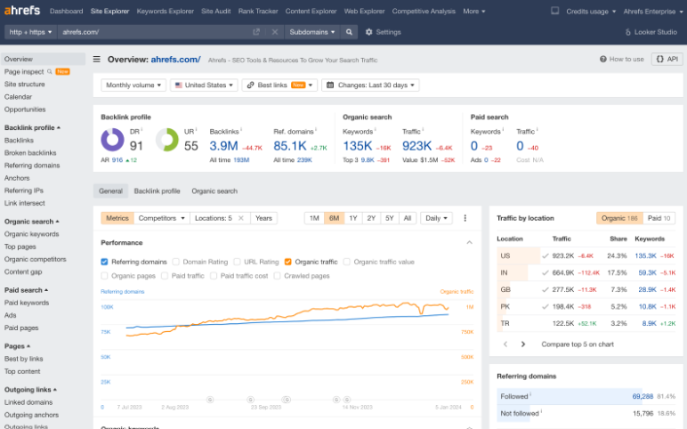
Task: Click the 3.9M backlinks value
Action: (x=223, y=146)
